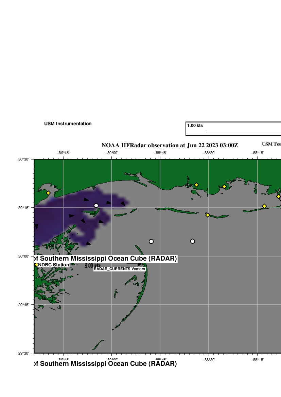Select the current arrow at the map's left edge
The height and width of the screenshot is (397, 281).
pyautogui.click(x=36, y=226)
